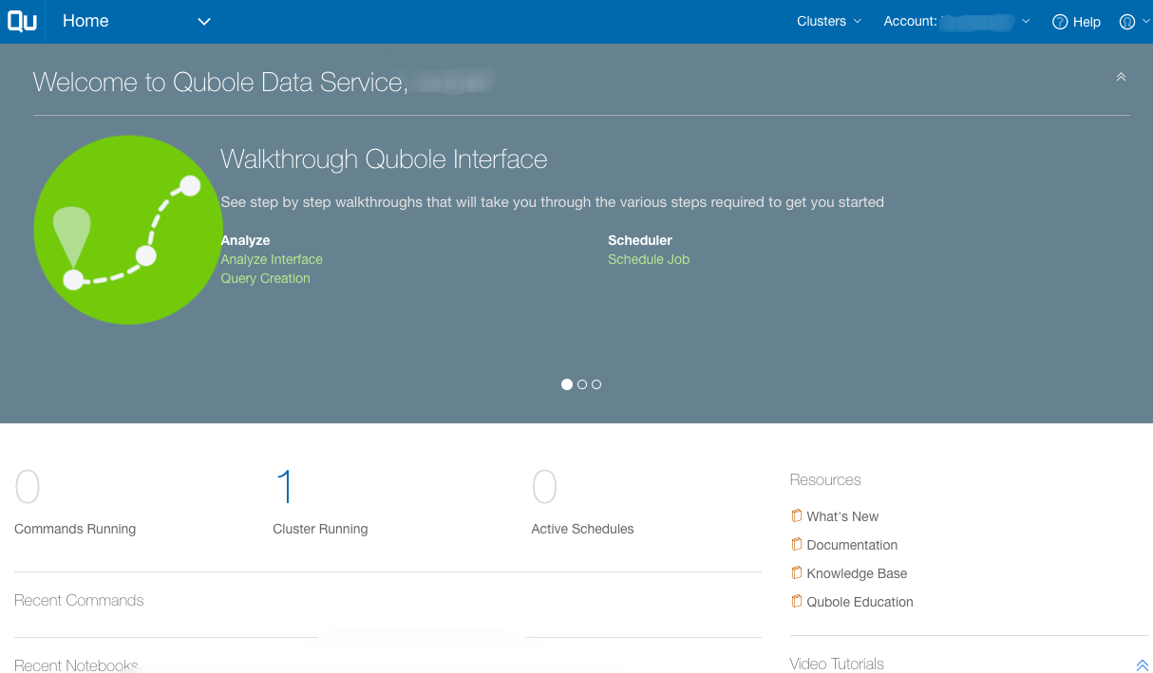
Task: Click the Documentation document icon
Action: pyautogui.click(x=797, y=544)
